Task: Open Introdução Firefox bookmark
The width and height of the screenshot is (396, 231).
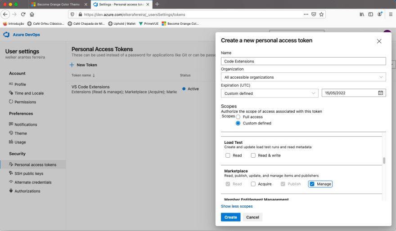Action: [x=13, y=24]
